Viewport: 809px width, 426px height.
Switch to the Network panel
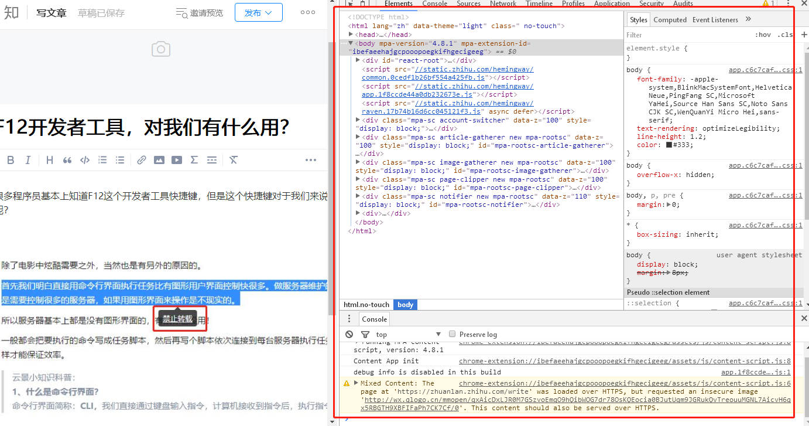coord(503,4)
